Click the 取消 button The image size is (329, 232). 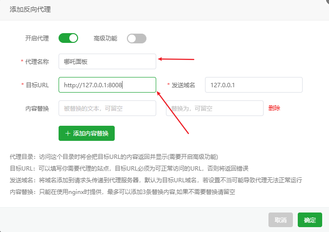(281, 220)
